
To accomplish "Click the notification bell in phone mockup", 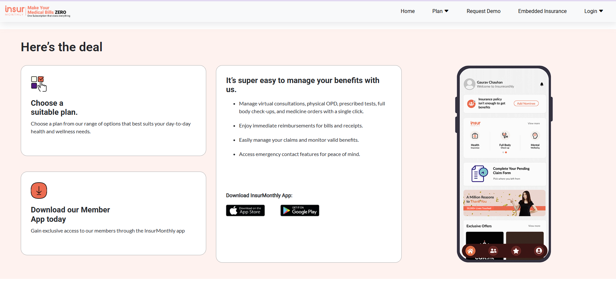I will point(542,84).
